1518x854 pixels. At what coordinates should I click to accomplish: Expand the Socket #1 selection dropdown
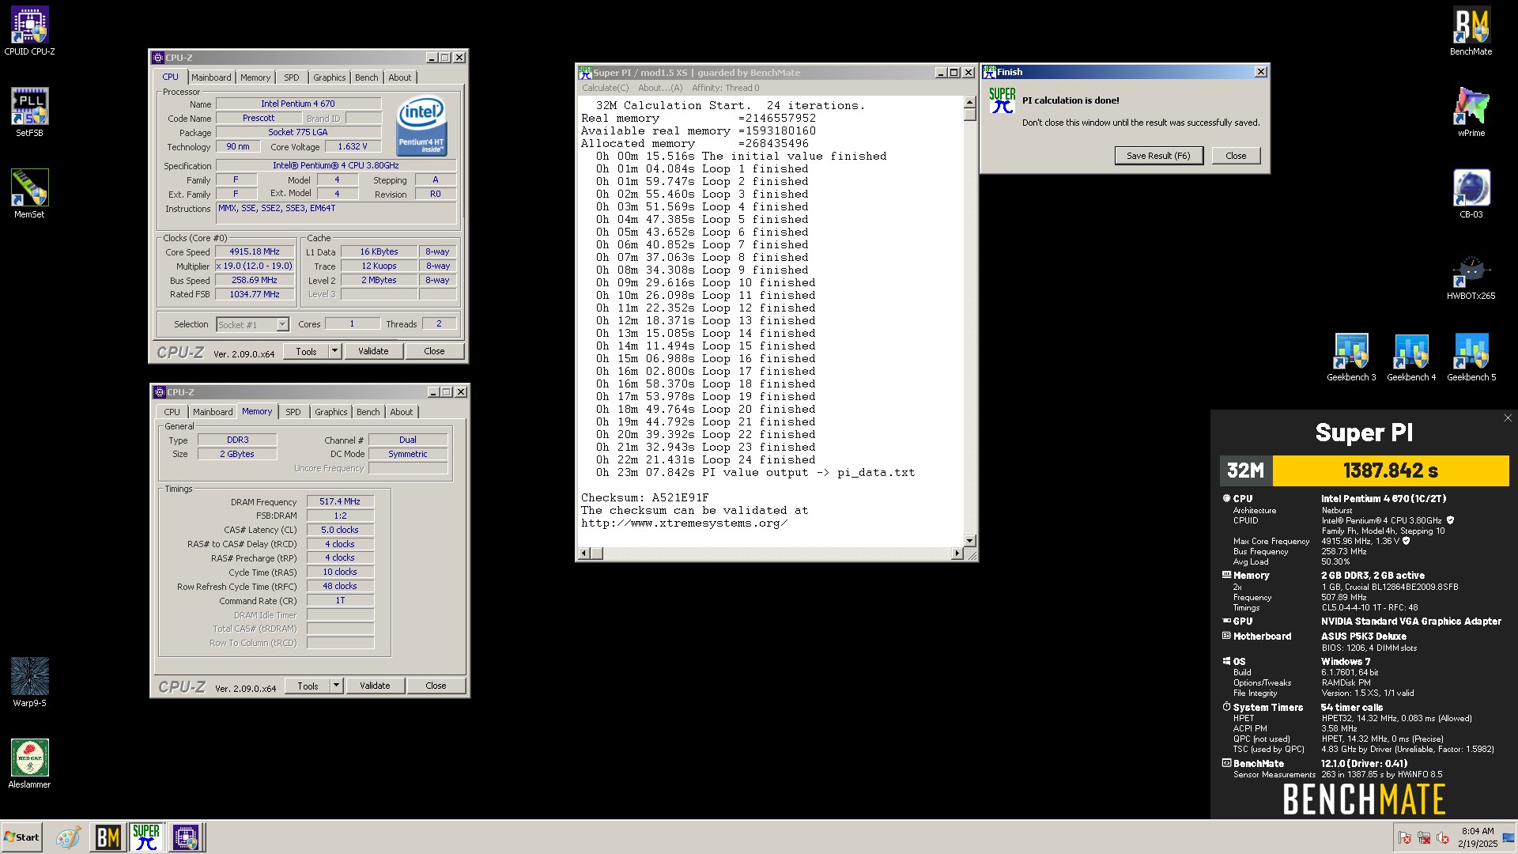tap(282, 324)
